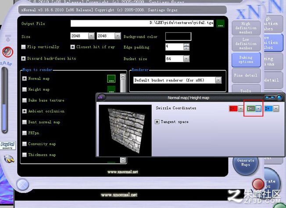Open height size dropdown showing 2048
286x208 pixels.
click(118, 36)
